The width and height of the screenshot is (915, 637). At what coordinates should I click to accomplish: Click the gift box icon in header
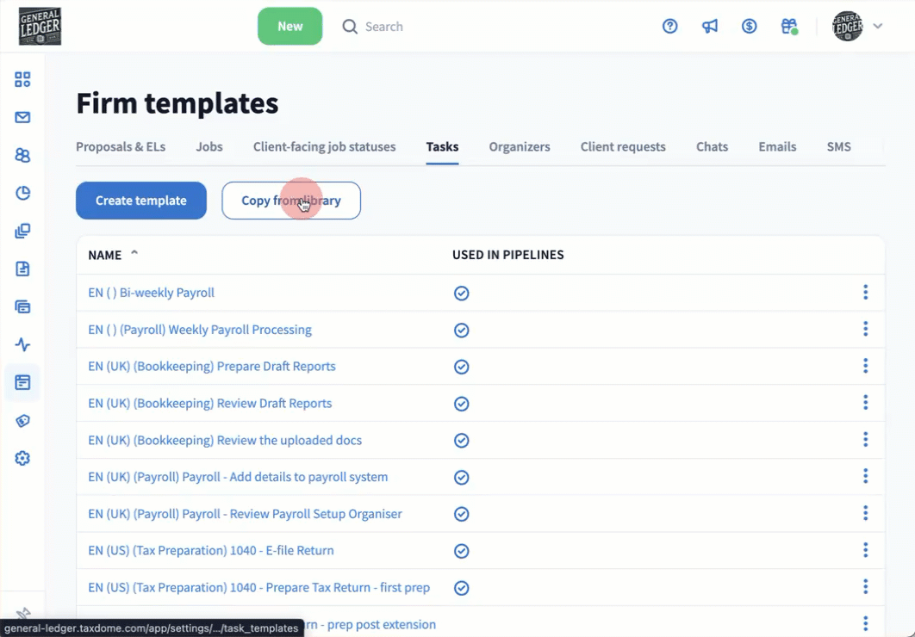[x=789, y=27]
